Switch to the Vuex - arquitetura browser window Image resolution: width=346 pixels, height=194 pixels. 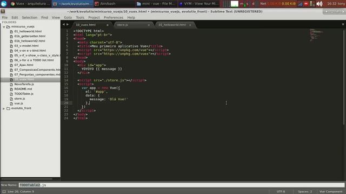pos(30,4)
